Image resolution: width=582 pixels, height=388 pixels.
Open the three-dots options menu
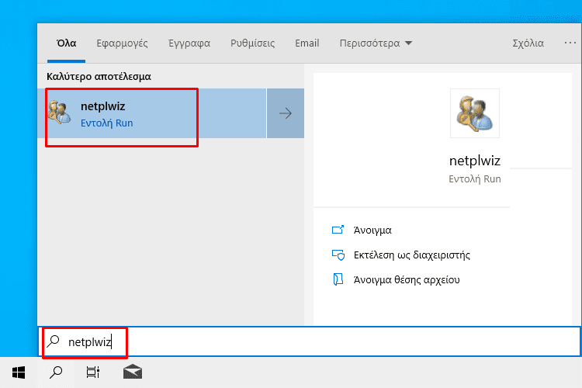click(x=570, y=43)
